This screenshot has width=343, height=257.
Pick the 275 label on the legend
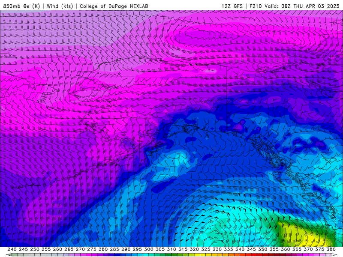91,249
